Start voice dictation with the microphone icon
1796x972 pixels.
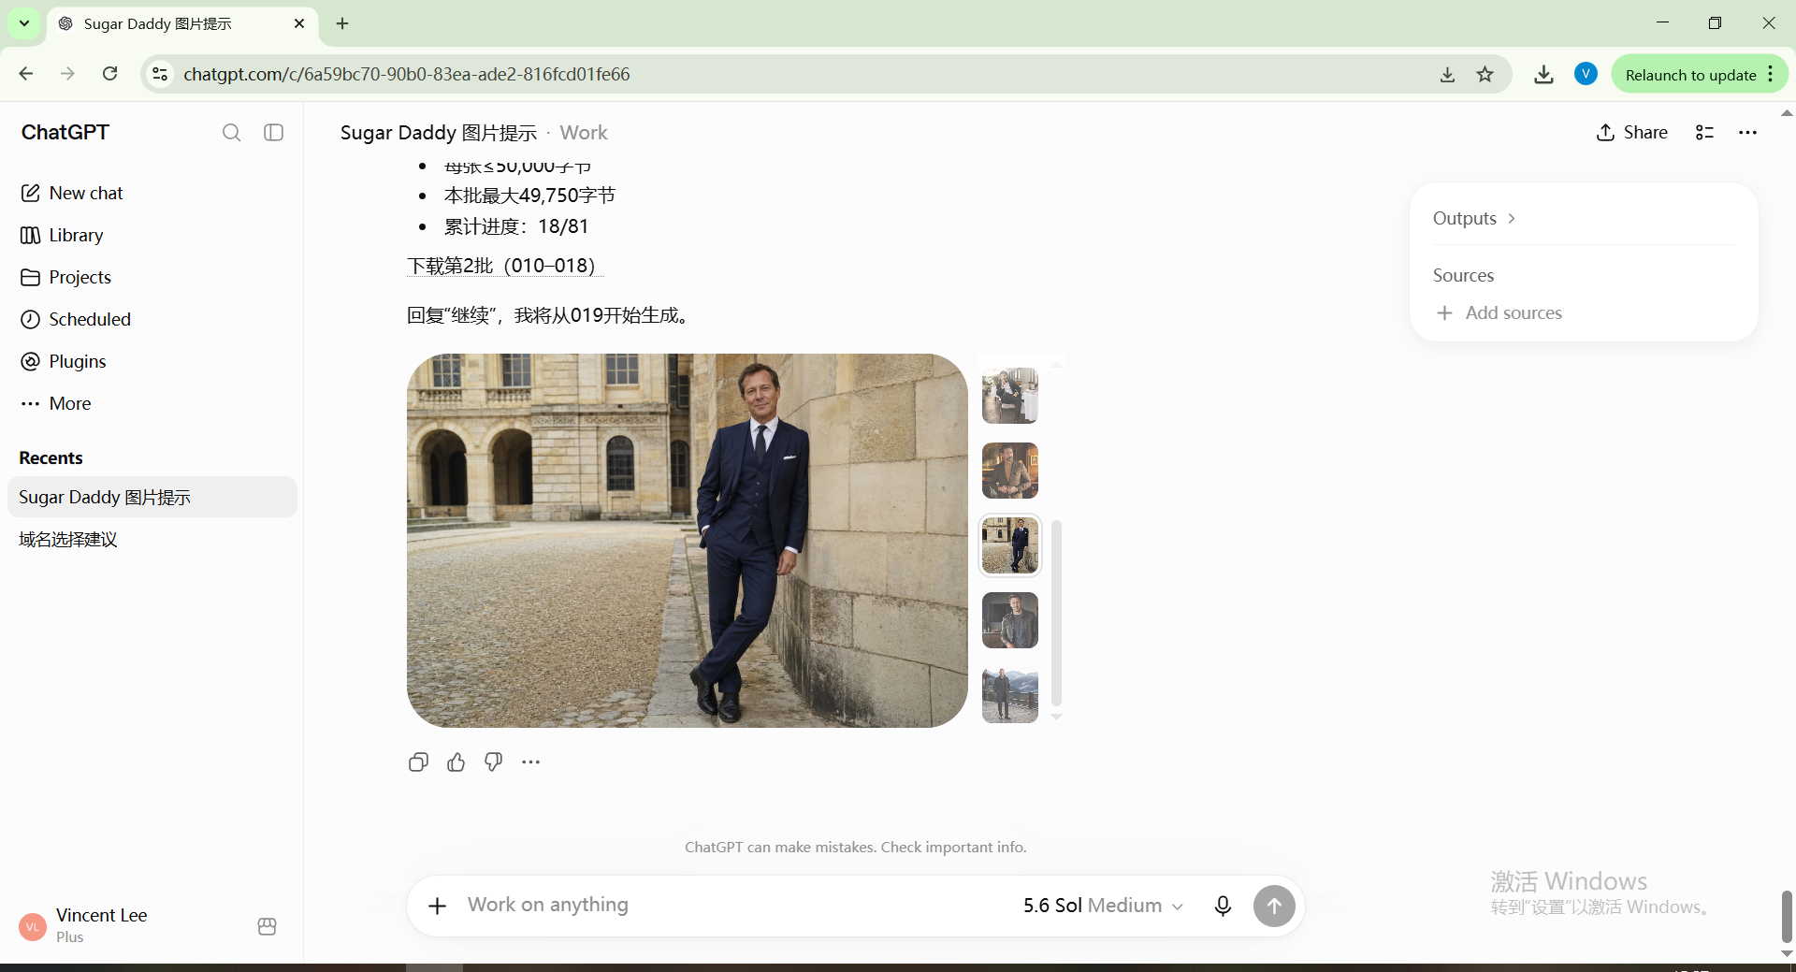pos(1223,906)
